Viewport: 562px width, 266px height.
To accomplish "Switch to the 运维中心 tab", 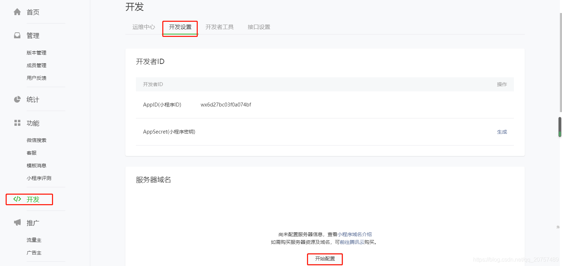I will (144, 27).
